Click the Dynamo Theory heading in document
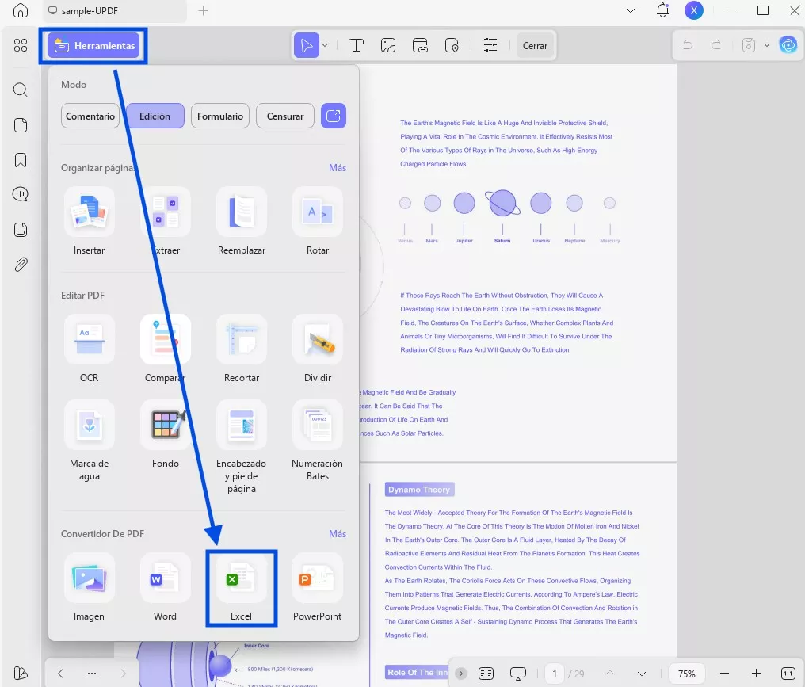The image size is (805, 687). tap(419, 490)
